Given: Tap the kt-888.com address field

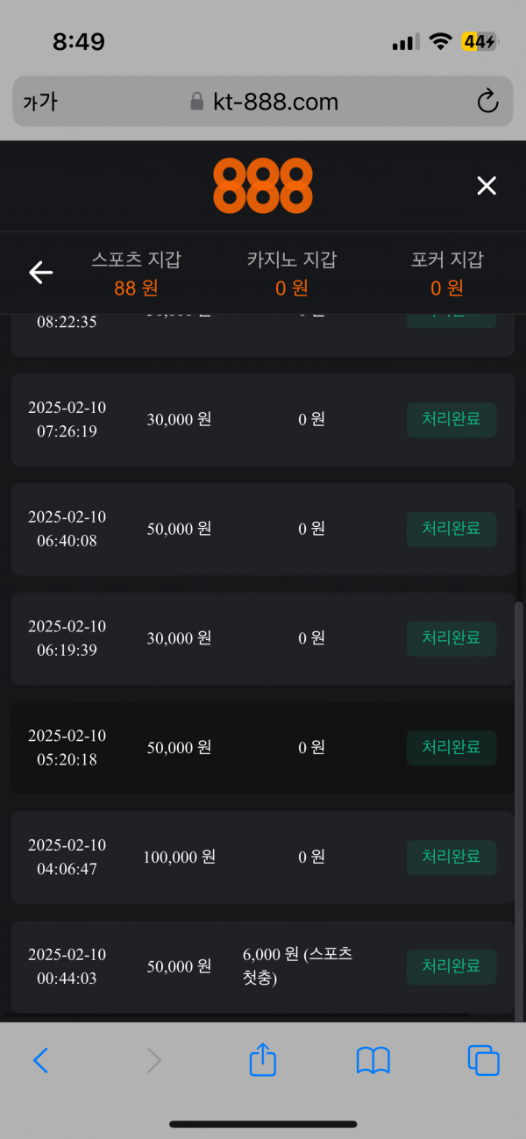Looking at the screenshot, I should click(x=275, y=102).
